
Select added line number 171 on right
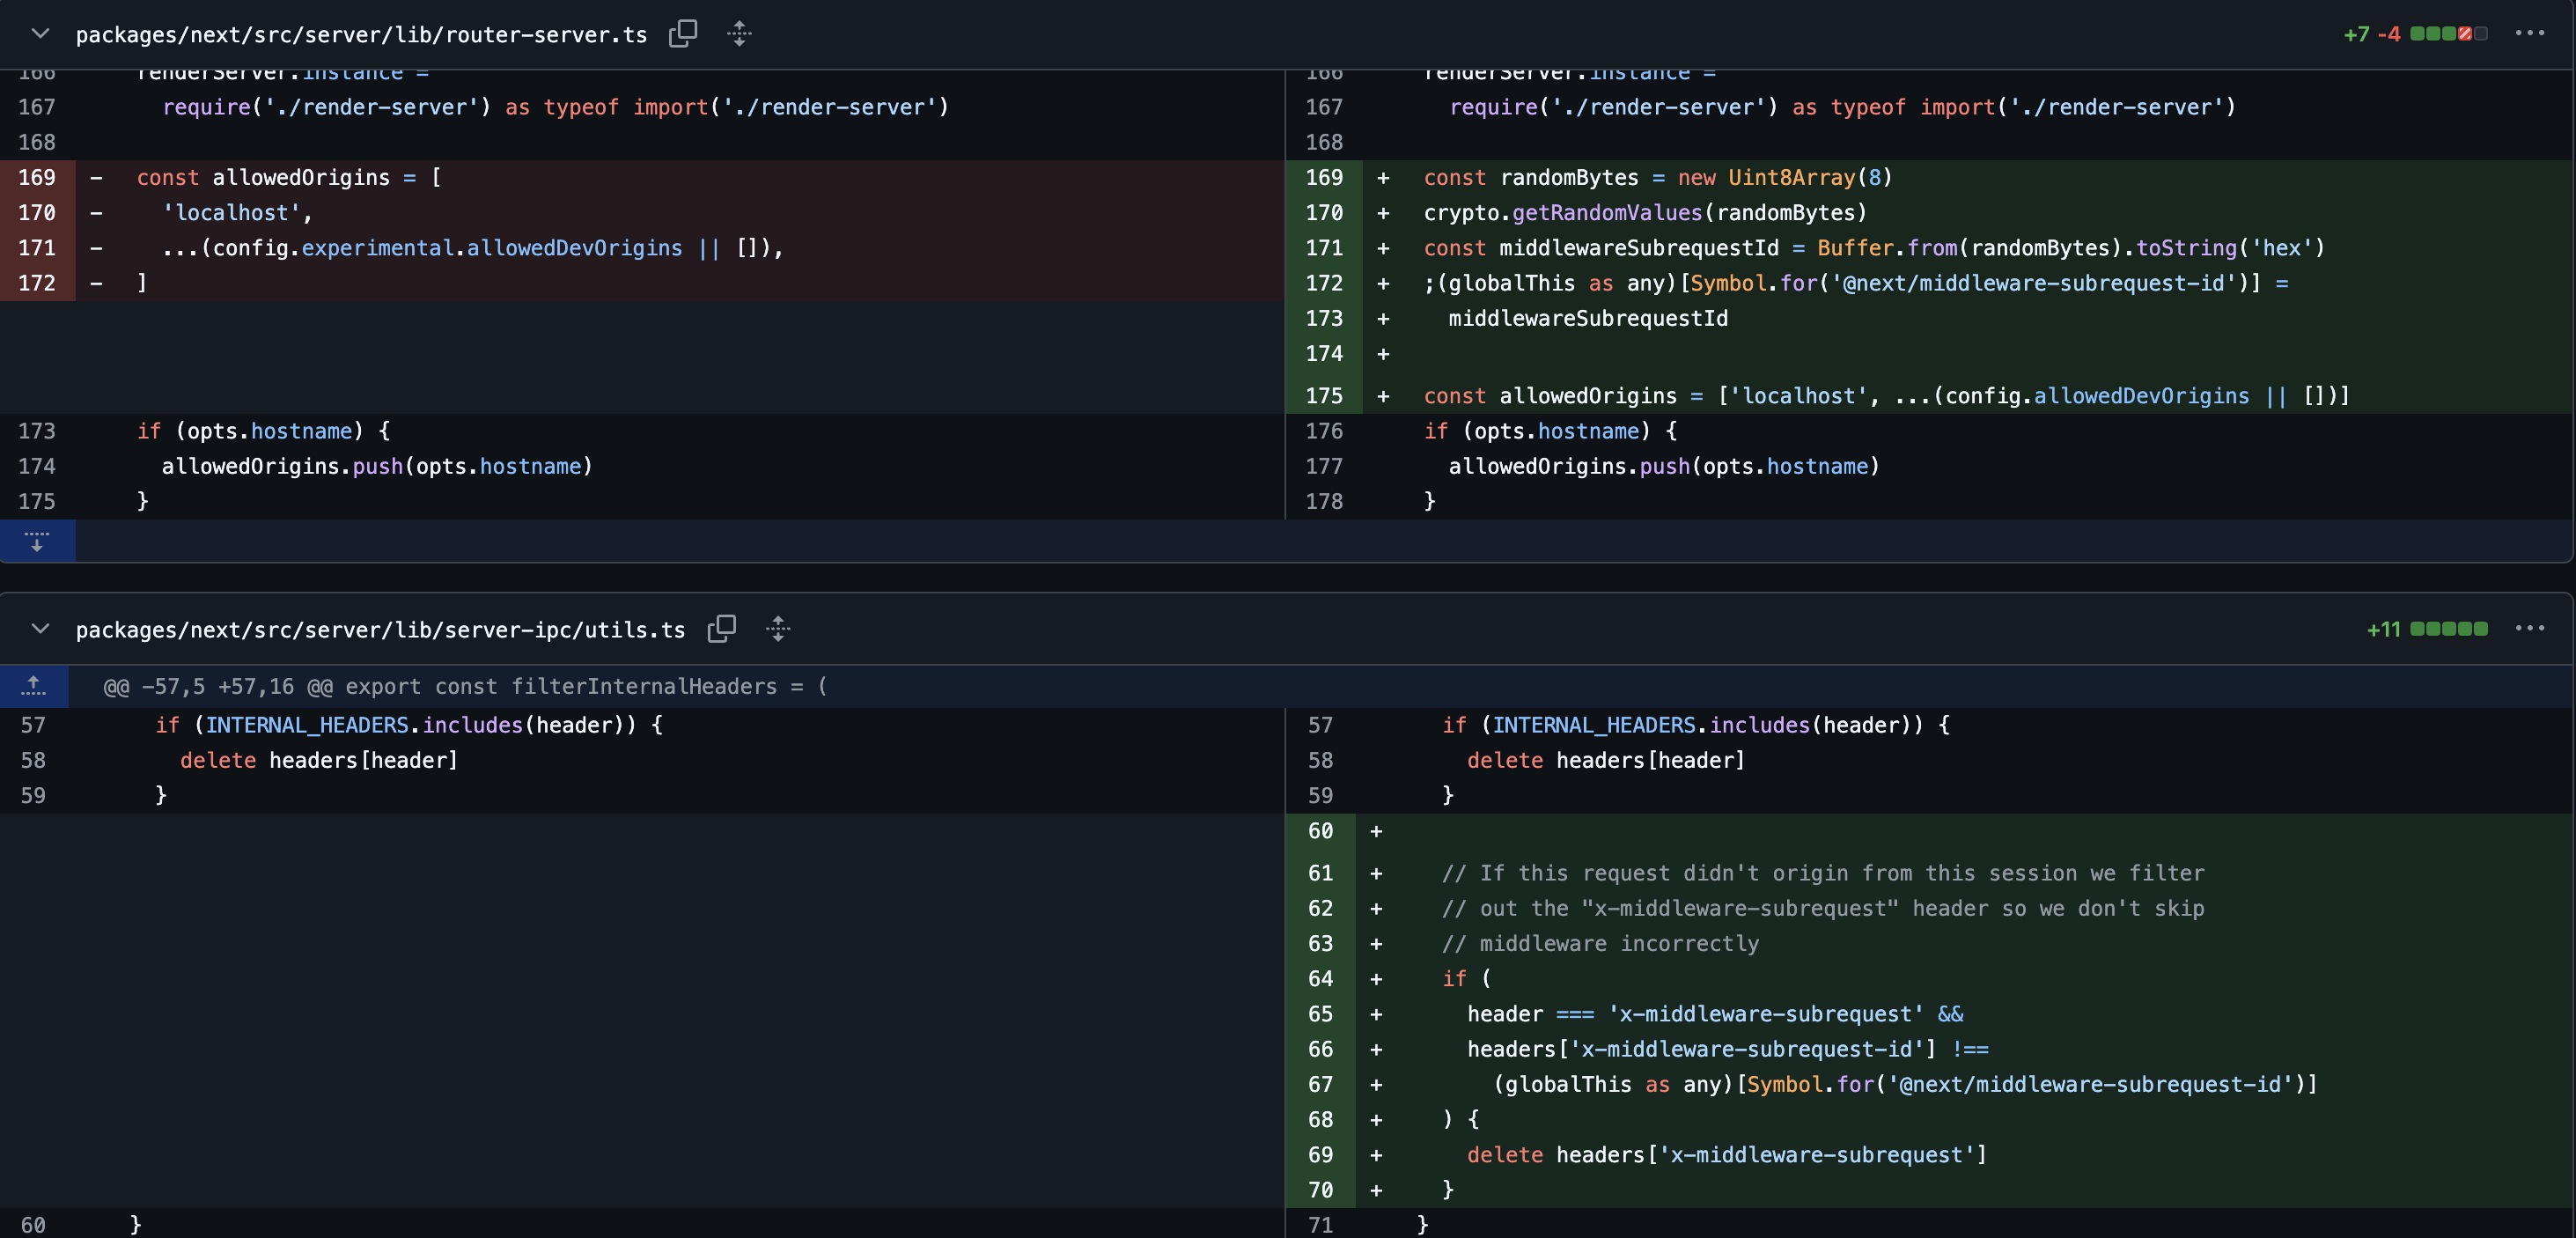click(x=1324, y=247)
